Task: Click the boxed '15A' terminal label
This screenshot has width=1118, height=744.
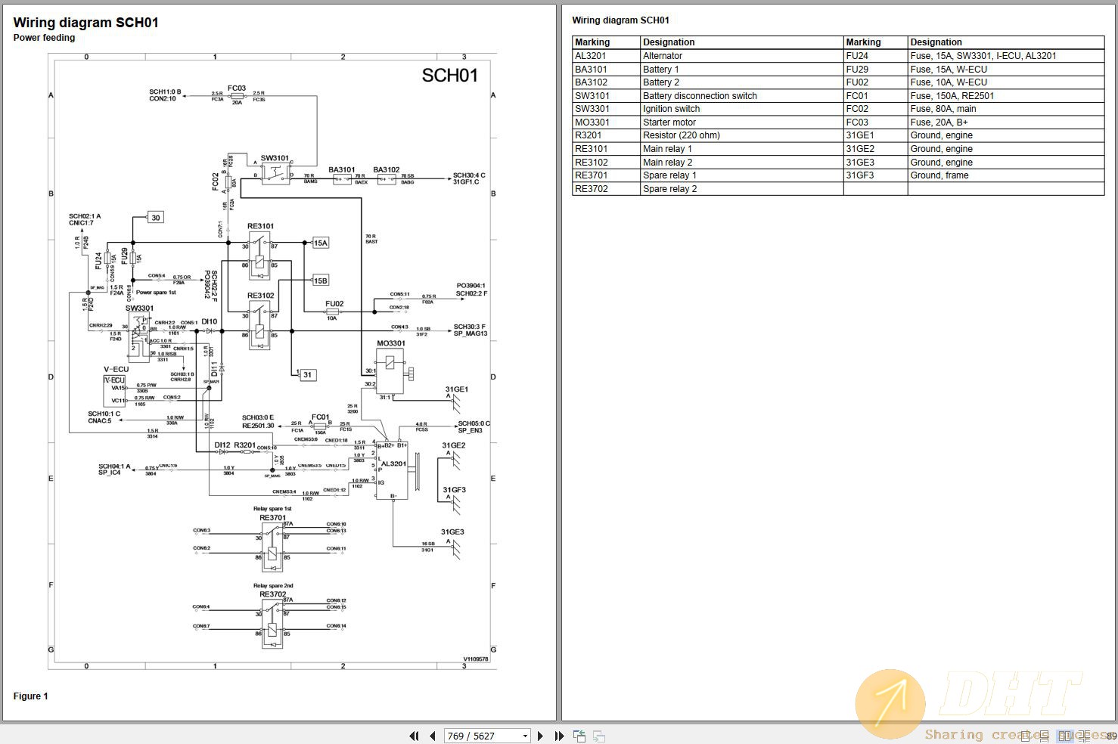Action: tap(321, 243)
